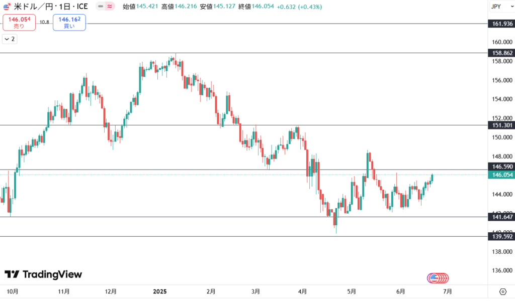515x301 pixels.
Task: Expand the indicator legend showing 2
Action: 10,39
